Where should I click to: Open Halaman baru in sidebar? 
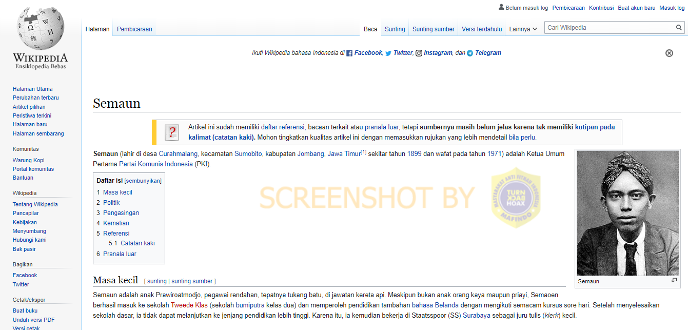pos(30,124)
